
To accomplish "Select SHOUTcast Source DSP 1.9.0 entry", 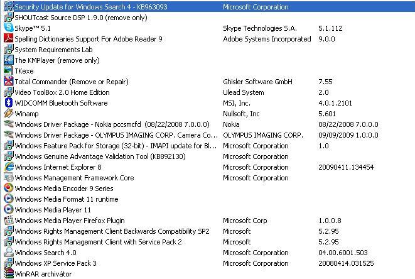I will pos(81,18).
